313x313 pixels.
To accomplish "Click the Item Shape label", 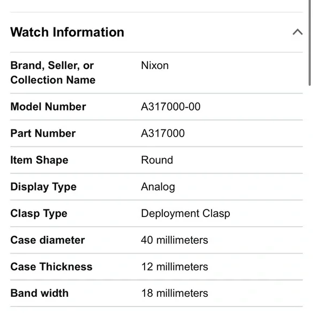I will pos(39,160).
